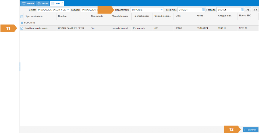The width and height of the screenshot is (259, 136).
Task: Open the Tienda tab
Action: click(28, 4)
